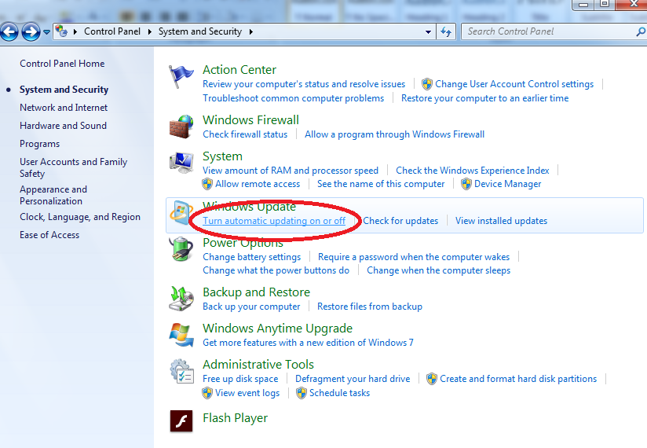This screenshot has height=448, width=647.
Task: Click the Backup and Restore icon
Action: 181,298
